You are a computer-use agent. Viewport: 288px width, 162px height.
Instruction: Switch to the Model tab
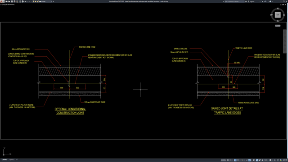[4, 160]
